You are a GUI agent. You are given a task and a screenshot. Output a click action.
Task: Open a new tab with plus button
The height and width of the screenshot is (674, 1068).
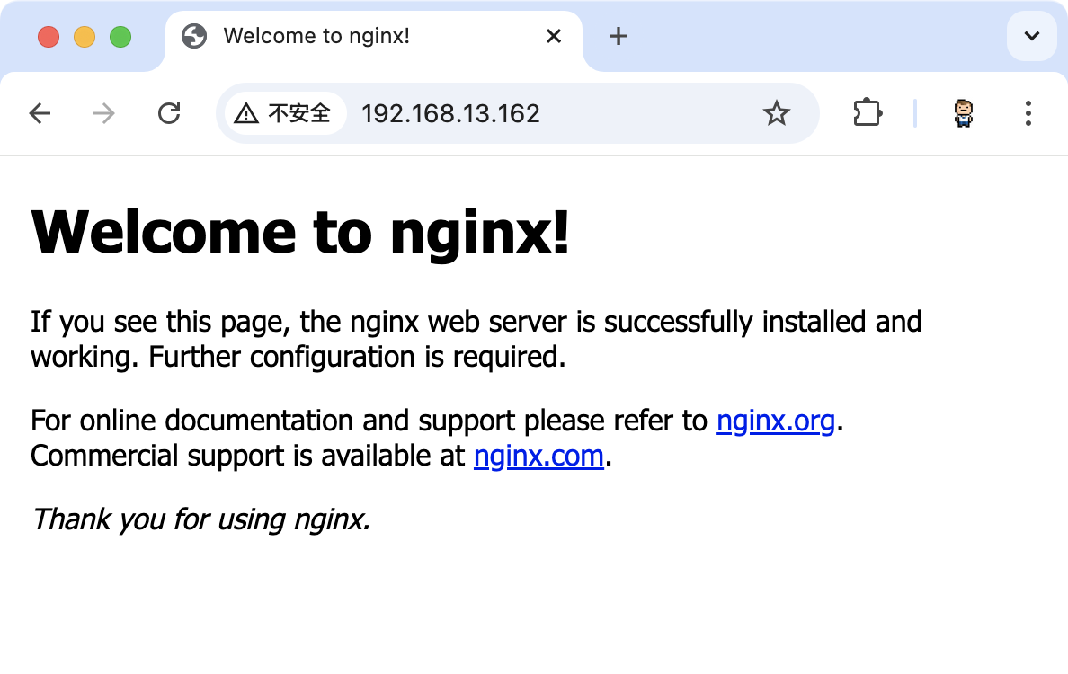618,36
